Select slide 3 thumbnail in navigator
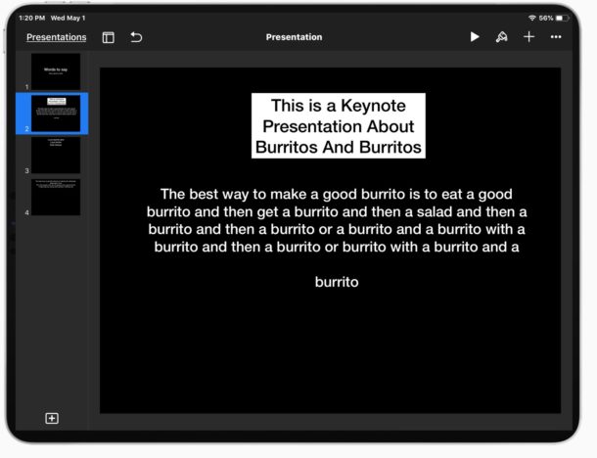This screenshot has width=597, height=458. pos(56,156)
